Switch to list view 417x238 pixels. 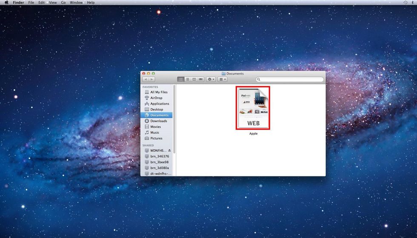coord(187,79)
